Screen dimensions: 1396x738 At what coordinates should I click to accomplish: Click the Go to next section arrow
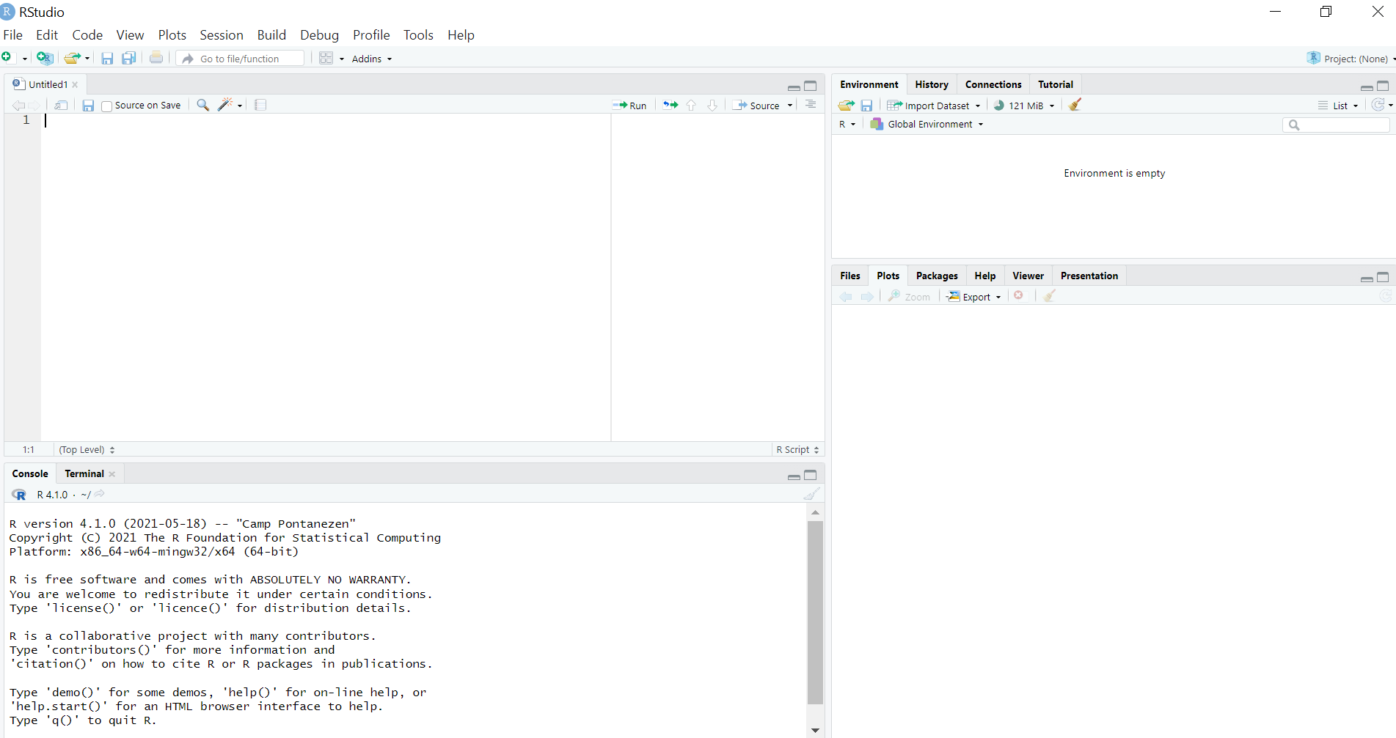(712, 105)
